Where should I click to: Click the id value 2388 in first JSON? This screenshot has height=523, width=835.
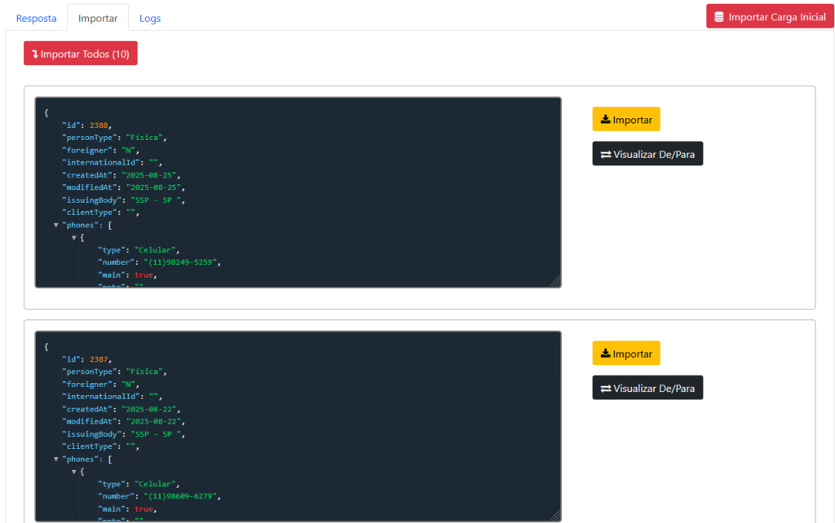pos(99,125)
